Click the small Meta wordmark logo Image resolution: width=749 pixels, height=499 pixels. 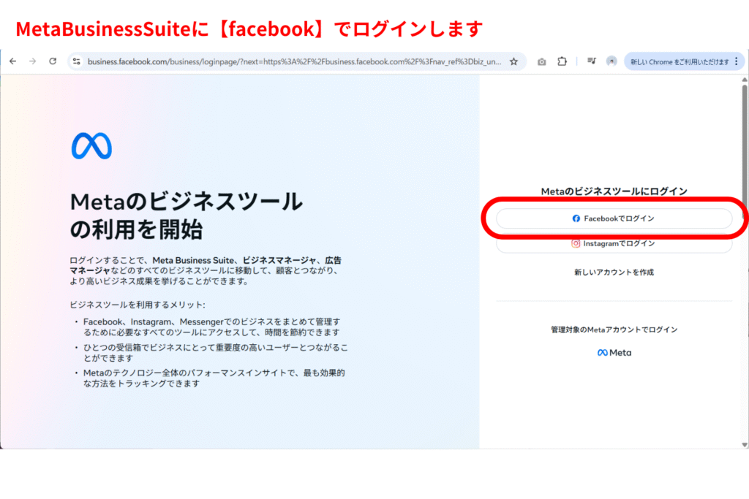pyautogui.click(x=614, y=353)
